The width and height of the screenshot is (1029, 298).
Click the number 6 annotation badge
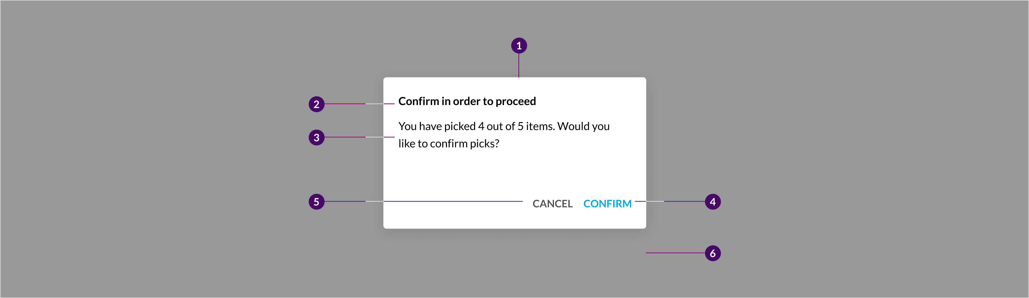[x=713, y=253]
